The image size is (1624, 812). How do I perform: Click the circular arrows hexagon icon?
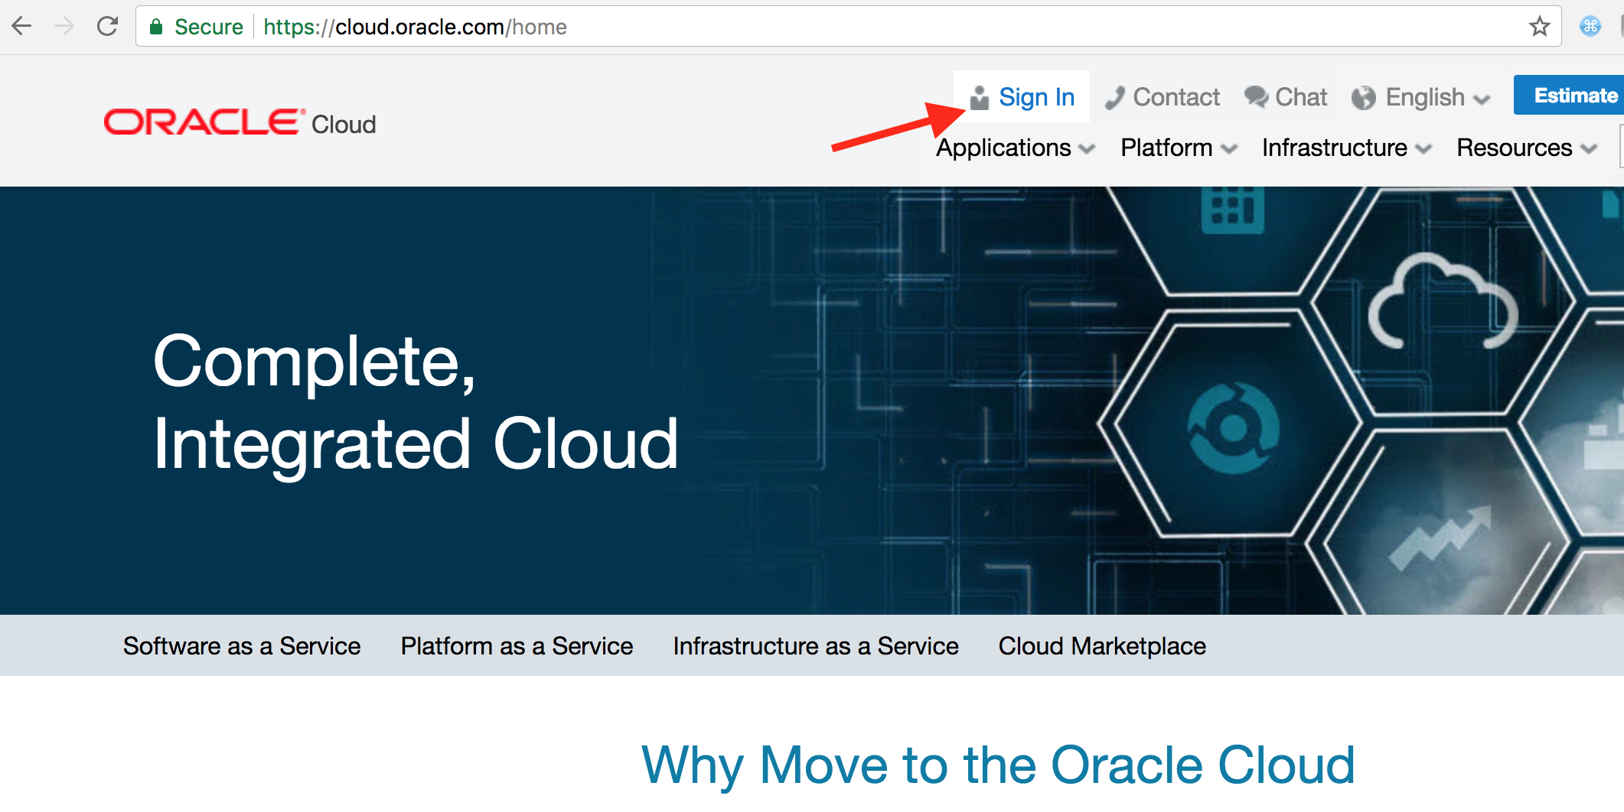(1233, 428)
